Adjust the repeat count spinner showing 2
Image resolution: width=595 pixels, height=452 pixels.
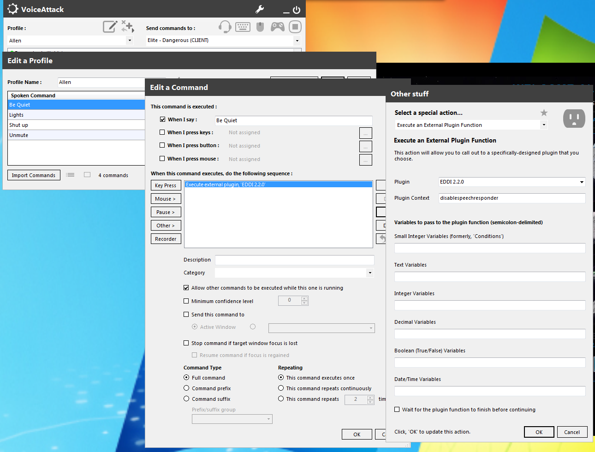click(370, 399)
